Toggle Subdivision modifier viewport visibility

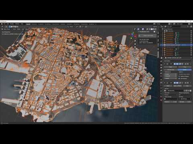tap(177, 64)
